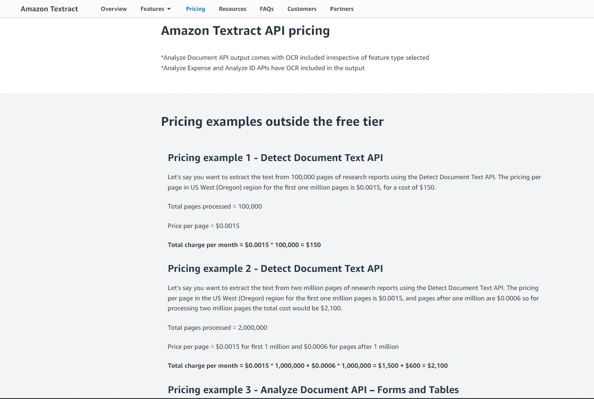Click the $2,100 total charge line
Viewport: 594px width, 399px height.
307,366
